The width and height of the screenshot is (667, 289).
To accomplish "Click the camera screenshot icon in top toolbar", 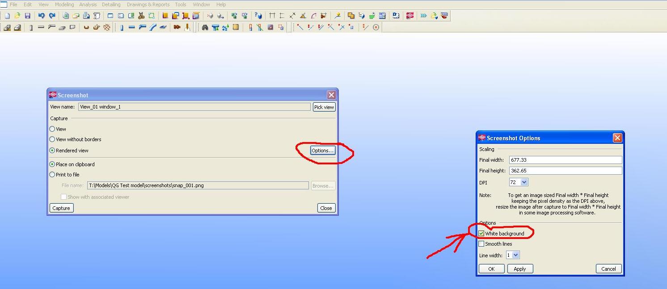I will [396, 16].
